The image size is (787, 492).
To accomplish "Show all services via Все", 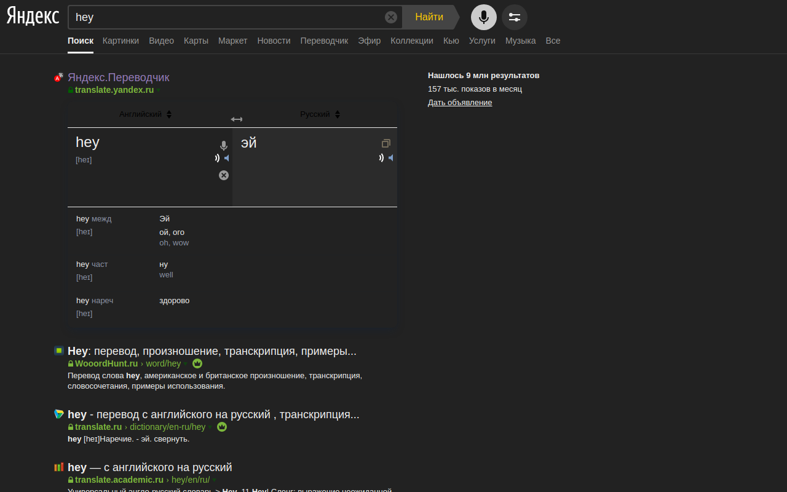I will point(553,41).
